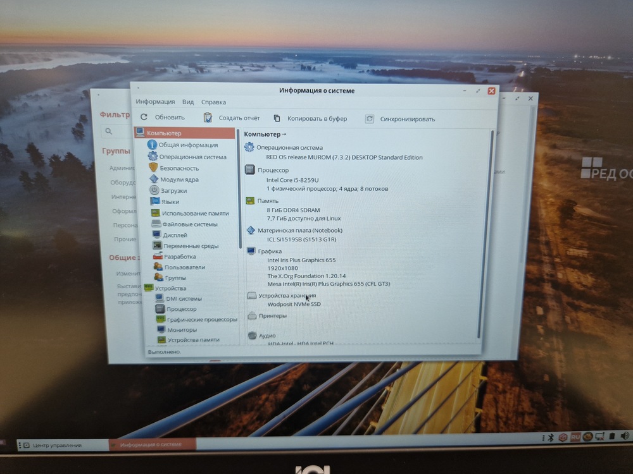Open the disconnected network tray icon
Viewport: 633px width, 474px height.
(x=600, y=437)
